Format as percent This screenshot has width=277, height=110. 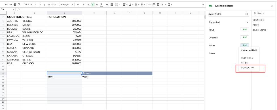pos(40,5)
